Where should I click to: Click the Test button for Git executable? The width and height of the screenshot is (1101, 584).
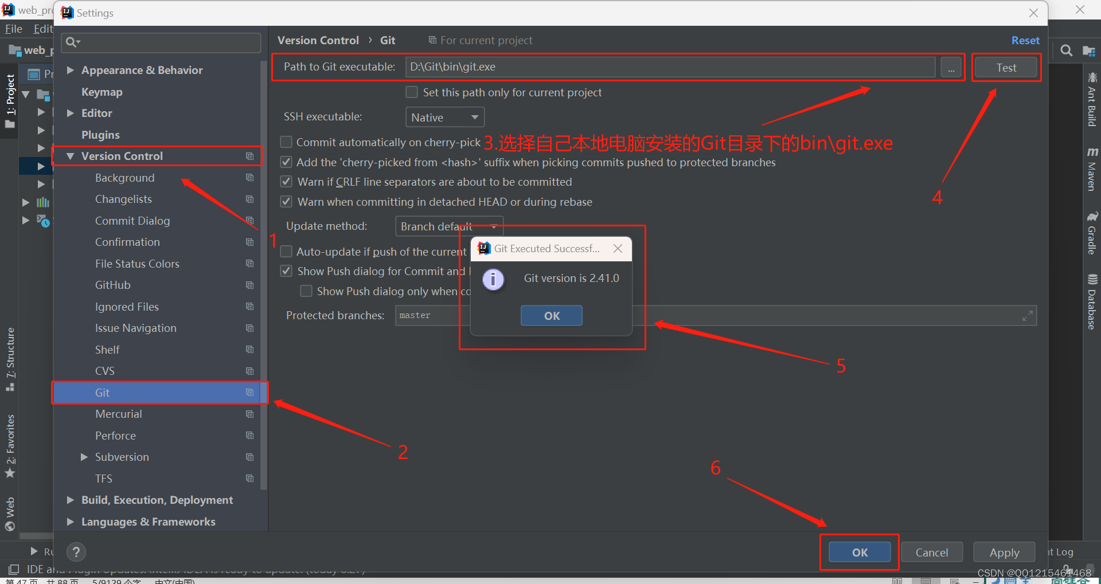coord(1006,68)
